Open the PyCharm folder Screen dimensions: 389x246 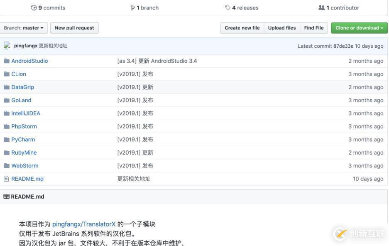(x=23, y=140)
